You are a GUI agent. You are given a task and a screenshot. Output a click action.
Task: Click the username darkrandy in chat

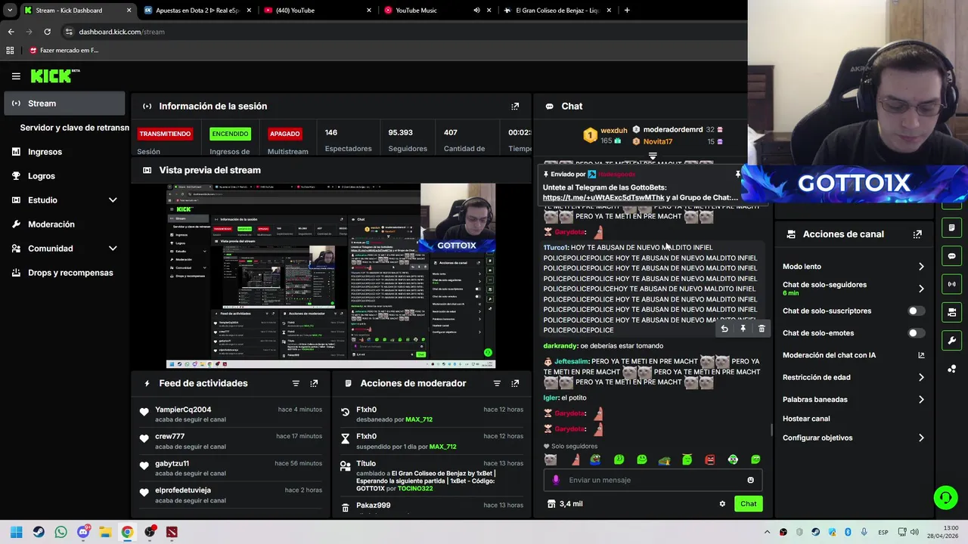coord(560,346)
